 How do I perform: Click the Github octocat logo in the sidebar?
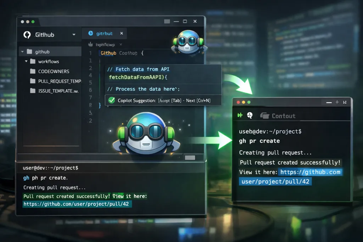point(27,35)
